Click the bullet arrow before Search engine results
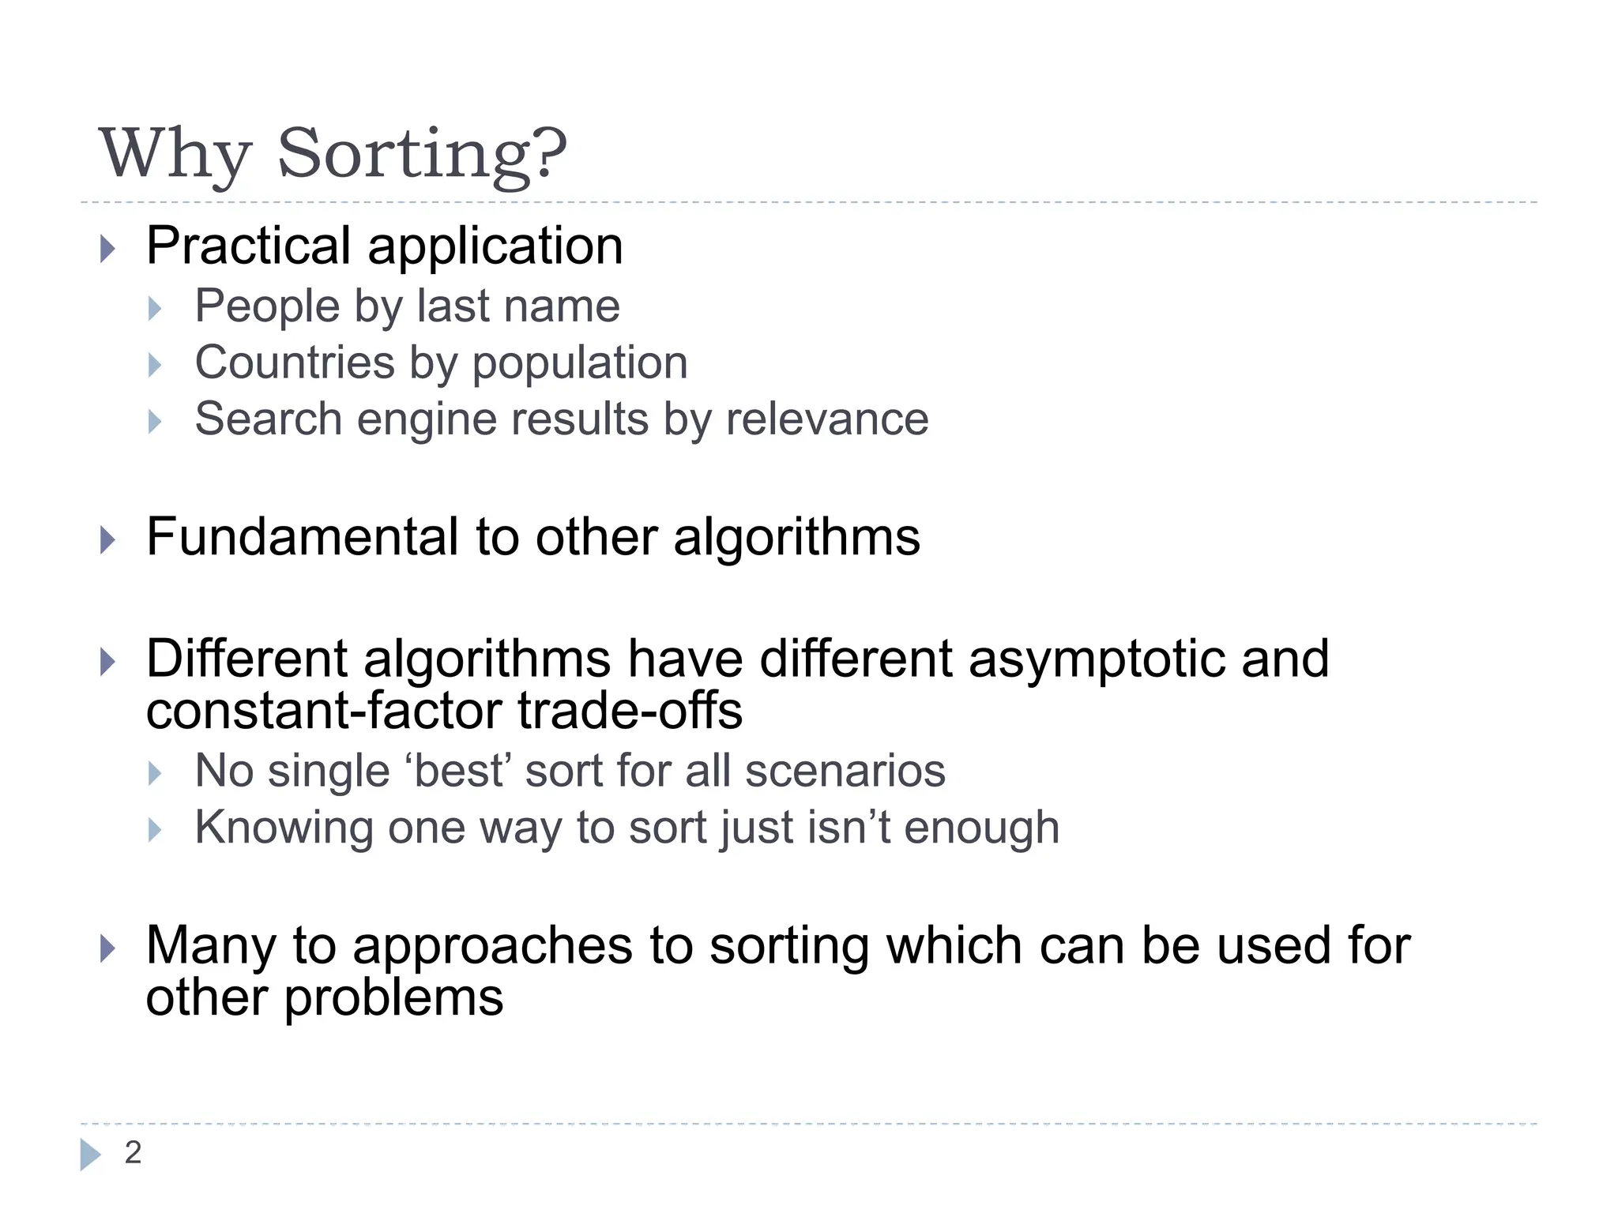Viewport: 1618px width, 1213px height. 155,422
